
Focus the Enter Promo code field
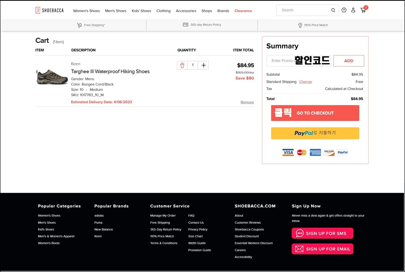(x=299, y=61)
